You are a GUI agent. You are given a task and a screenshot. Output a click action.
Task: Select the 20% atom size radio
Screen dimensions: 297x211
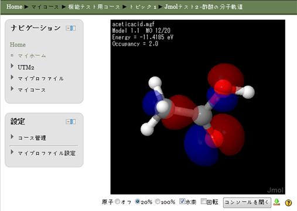pos(138,202)
